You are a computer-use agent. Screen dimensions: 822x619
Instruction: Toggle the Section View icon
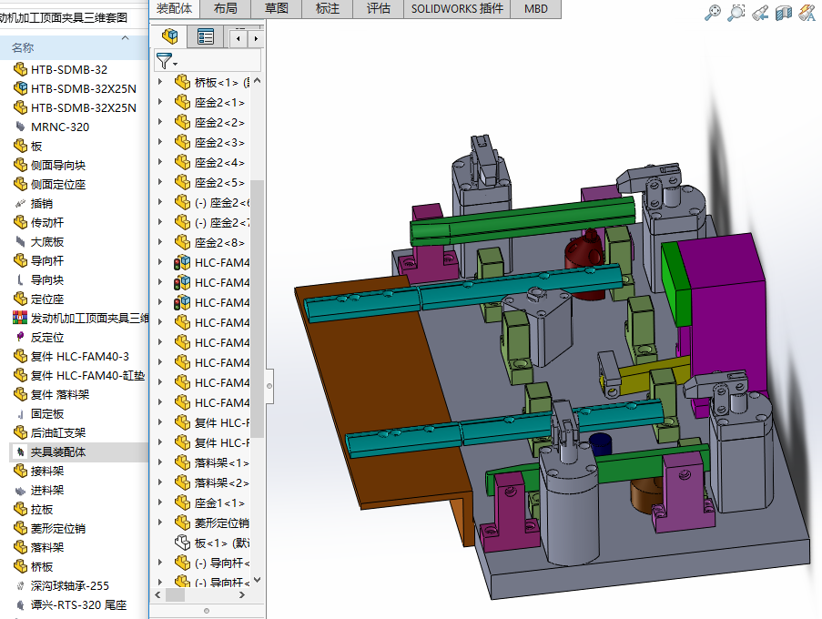784,13
